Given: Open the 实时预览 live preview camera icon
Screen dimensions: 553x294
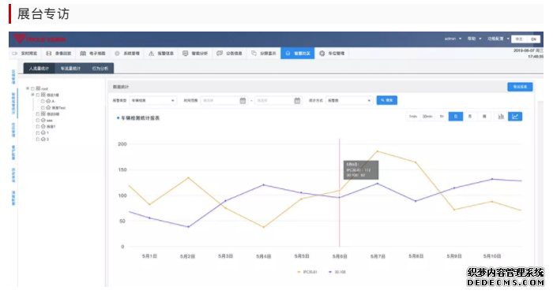Looking at the screenshot, I should [x=15, y=54].
